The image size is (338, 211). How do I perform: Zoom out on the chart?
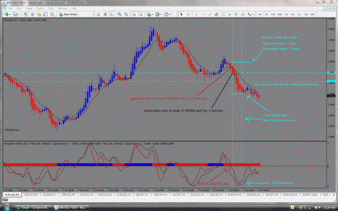126,15
